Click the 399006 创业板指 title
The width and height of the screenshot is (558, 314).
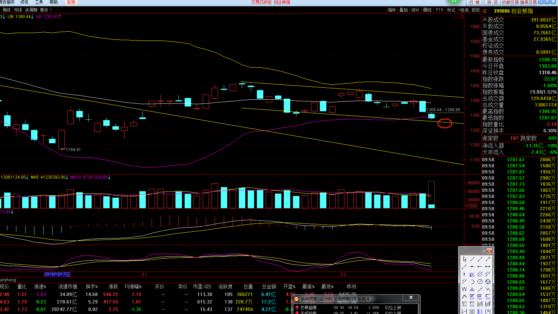[513, 11]
